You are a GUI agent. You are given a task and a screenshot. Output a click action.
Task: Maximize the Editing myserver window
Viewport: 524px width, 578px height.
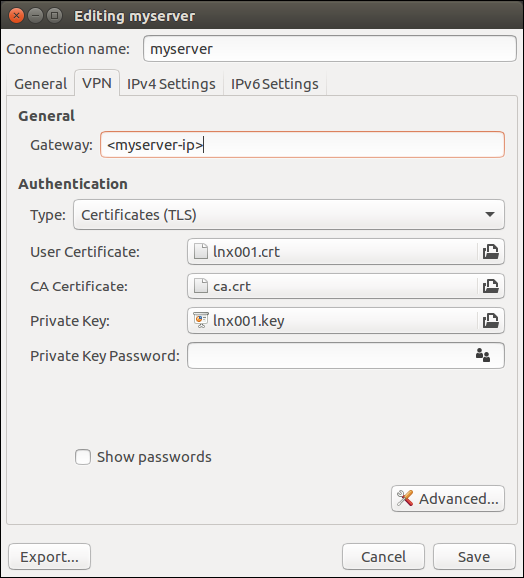click(x=55, y=16)
